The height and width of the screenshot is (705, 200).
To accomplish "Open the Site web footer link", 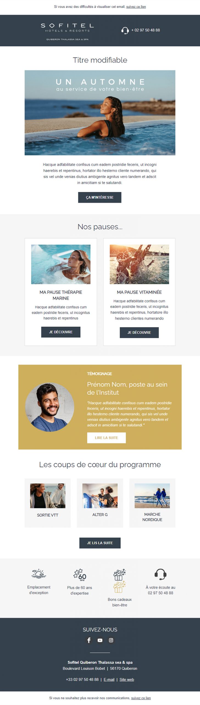I will coord(127,680).
